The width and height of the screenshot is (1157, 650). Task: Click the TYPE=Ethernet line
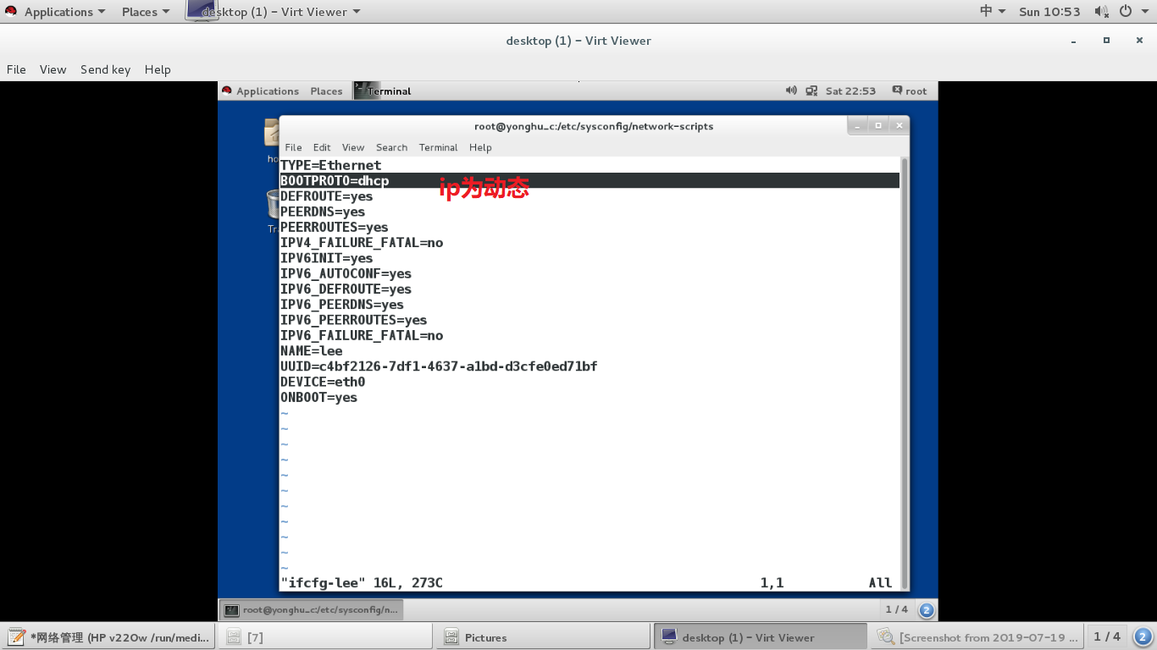331,165
